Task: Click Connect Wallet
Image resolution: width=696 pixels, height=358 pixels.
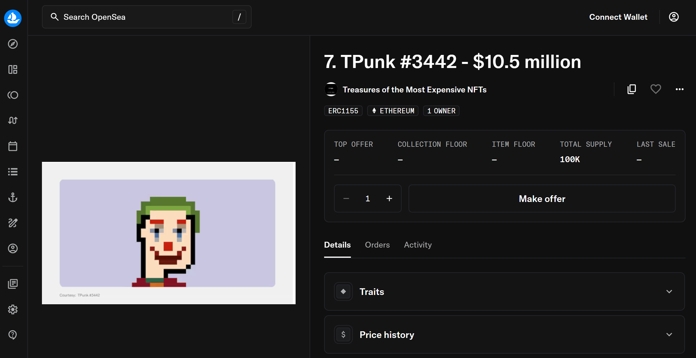Action: (x=618, y=17)
